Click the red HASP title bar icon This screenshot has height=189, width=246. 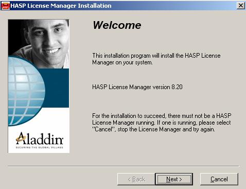(5, 6)
